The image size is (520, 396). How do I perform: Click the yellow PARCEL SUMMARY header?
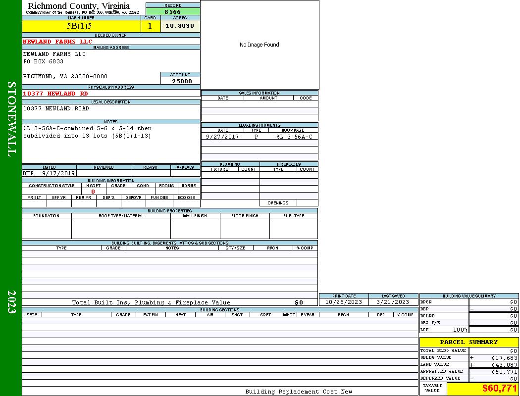point(468,342)
